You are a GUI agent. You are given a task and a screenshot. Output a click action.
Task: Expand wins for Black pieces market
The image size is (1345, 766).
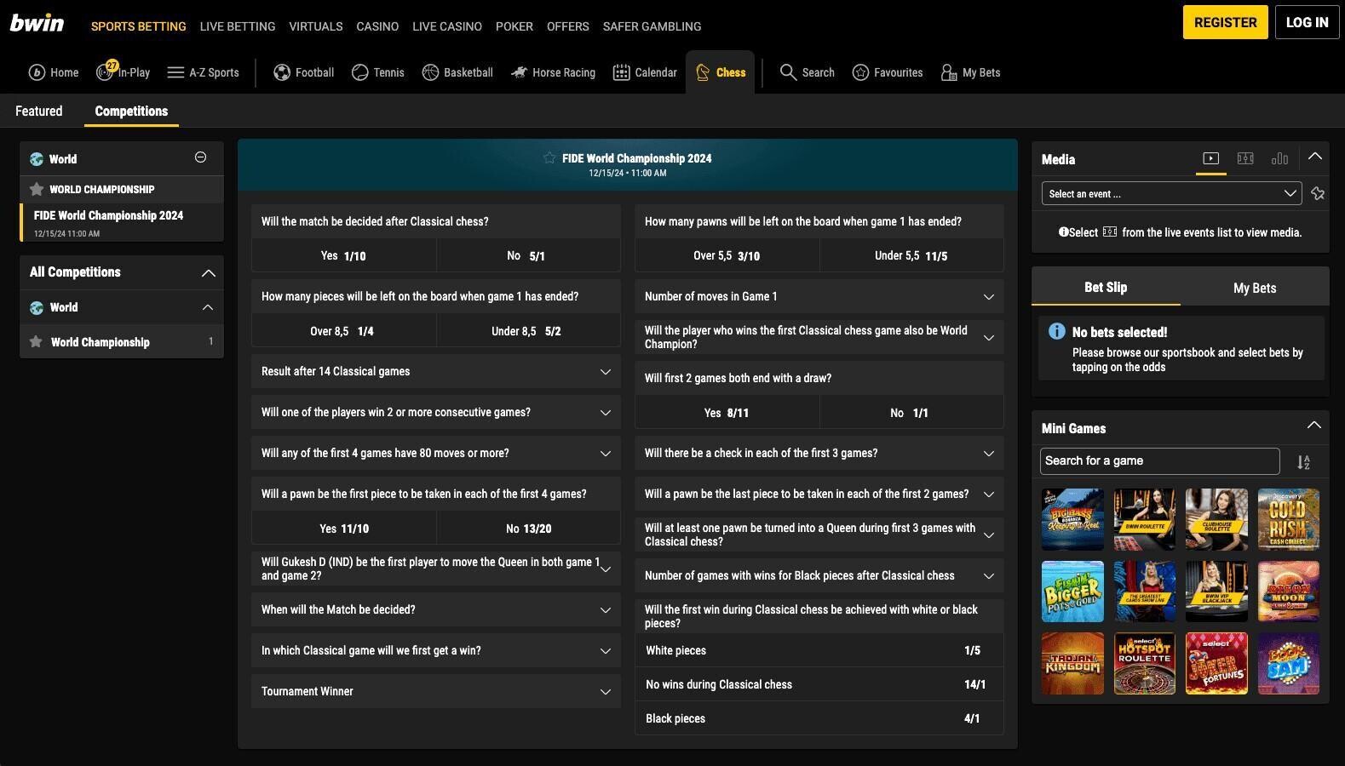tap(819, 575)
